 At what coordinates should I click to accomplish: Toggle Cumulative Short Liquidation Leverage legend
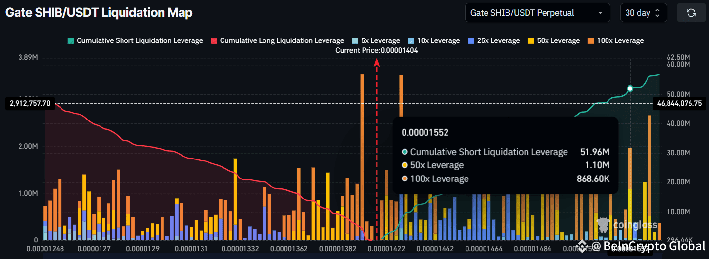click(x=135, y=40)
